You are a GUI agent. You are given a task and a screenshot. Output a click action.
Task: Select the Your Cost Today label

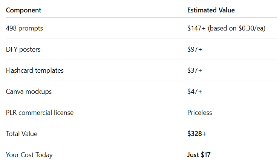[29, 155]
